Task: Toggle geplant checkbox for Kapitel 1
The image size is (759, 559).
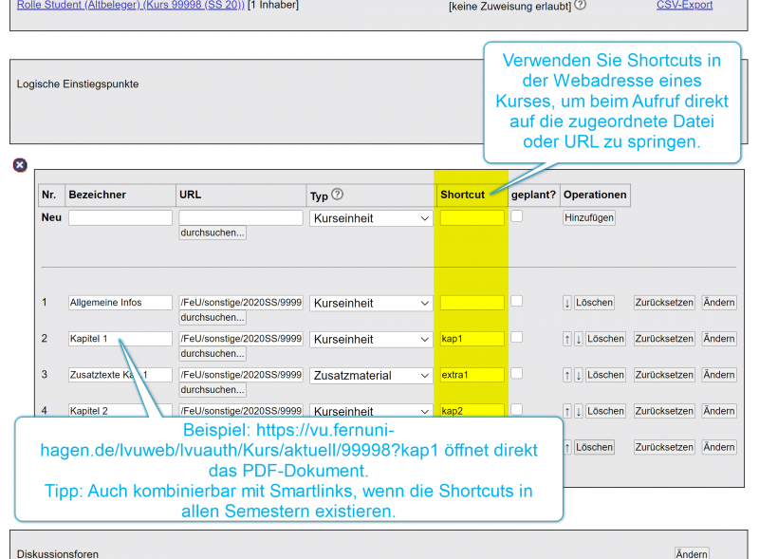Action: pyautogui.click(x=517, y=337)
